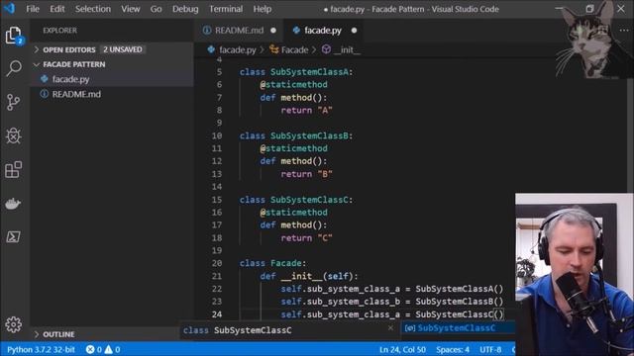Click the 'class Facade:' code line
634x356 pixels.
tap(273, 263)
